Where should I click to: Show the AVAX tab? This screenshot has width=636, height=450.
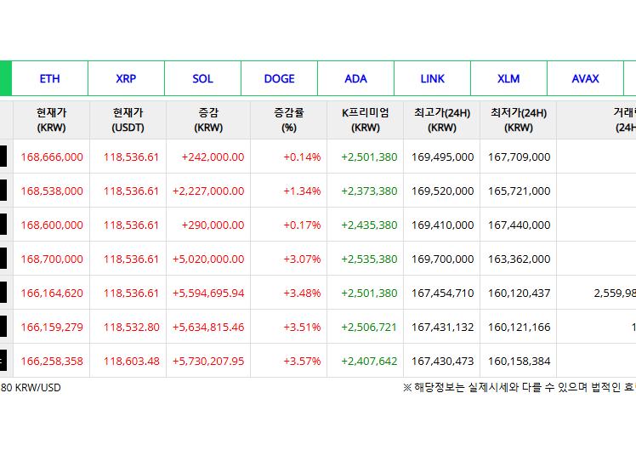(x=585, y=78)
